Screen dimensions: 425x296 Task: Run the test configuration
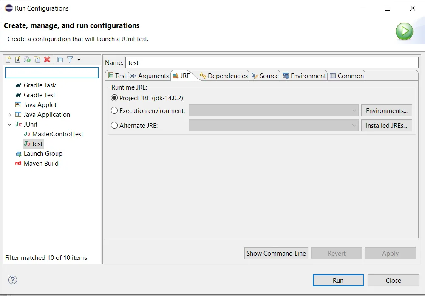pyautogui.click(x=338, y=280)
